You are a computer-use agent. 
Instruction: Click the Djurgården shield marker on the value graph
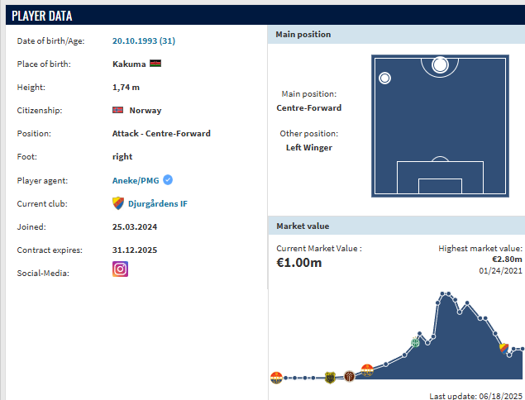tap(504, 346)
